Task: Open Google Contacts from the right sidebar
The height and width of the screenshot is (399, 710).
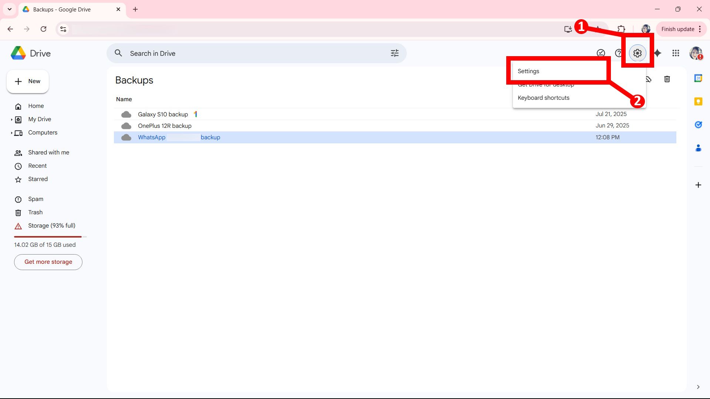Action: point(699,148)
